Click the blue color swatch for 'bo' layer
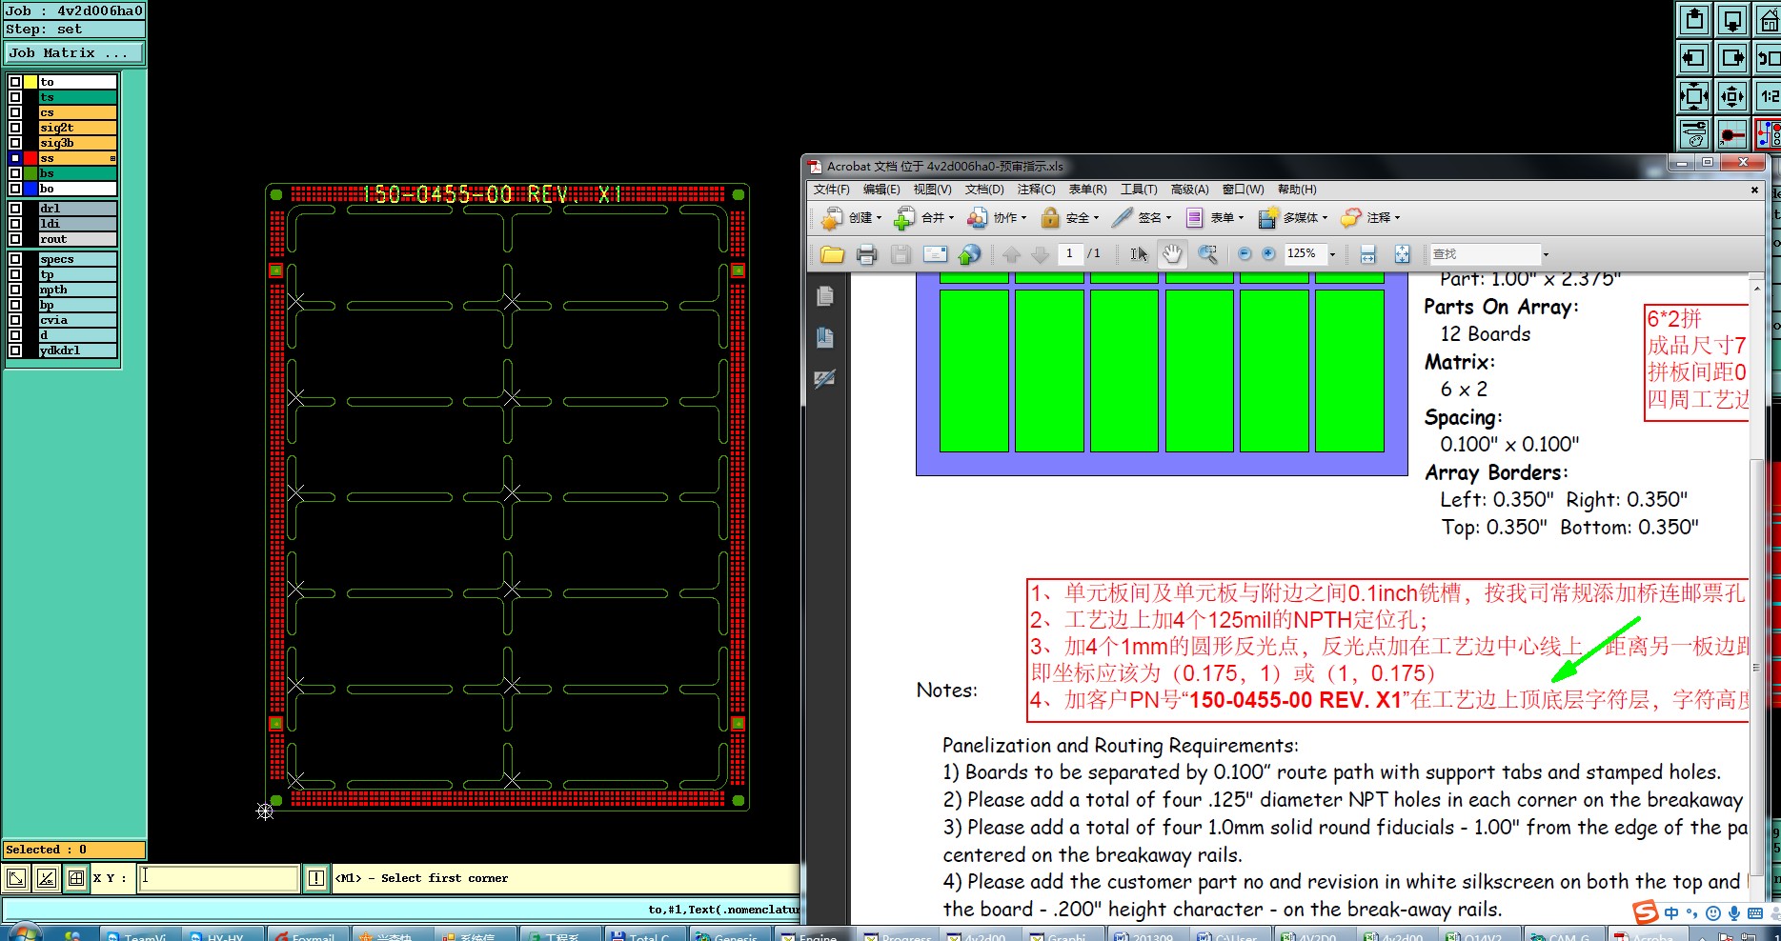The image size is (1781, 941). tap(30, 189)
